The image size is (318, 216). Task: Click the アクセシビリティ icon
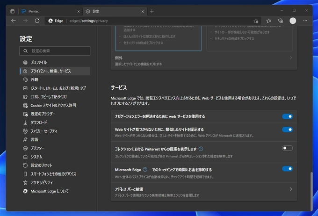(x=25, y=183)
